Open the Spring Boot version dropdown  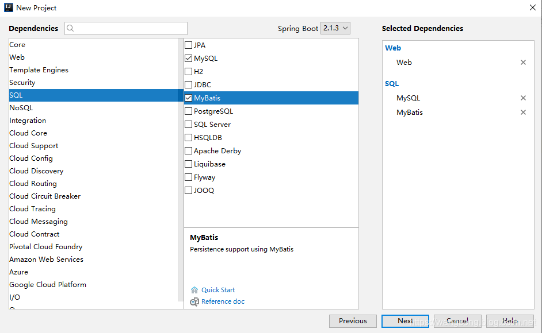coord(335,28)
